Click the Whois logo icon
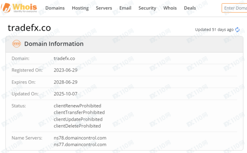Screen dimensions: 247x153 6,8
